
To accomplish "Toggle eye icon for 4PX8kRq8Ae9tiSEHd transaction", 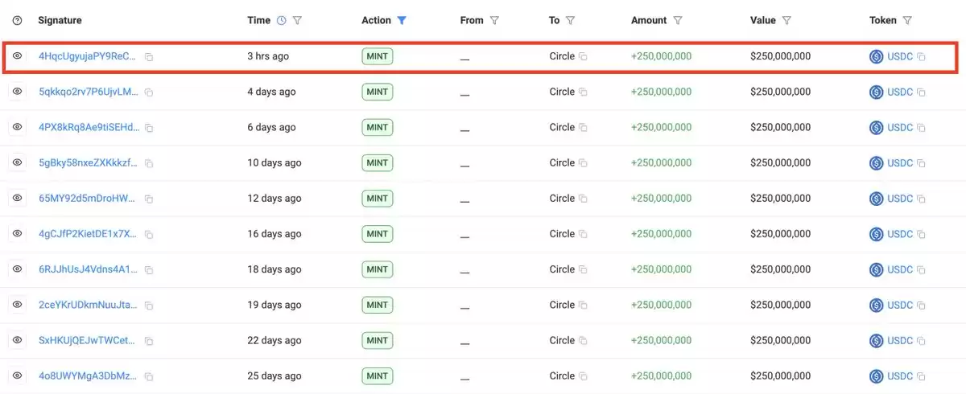I will coord(17,127).
